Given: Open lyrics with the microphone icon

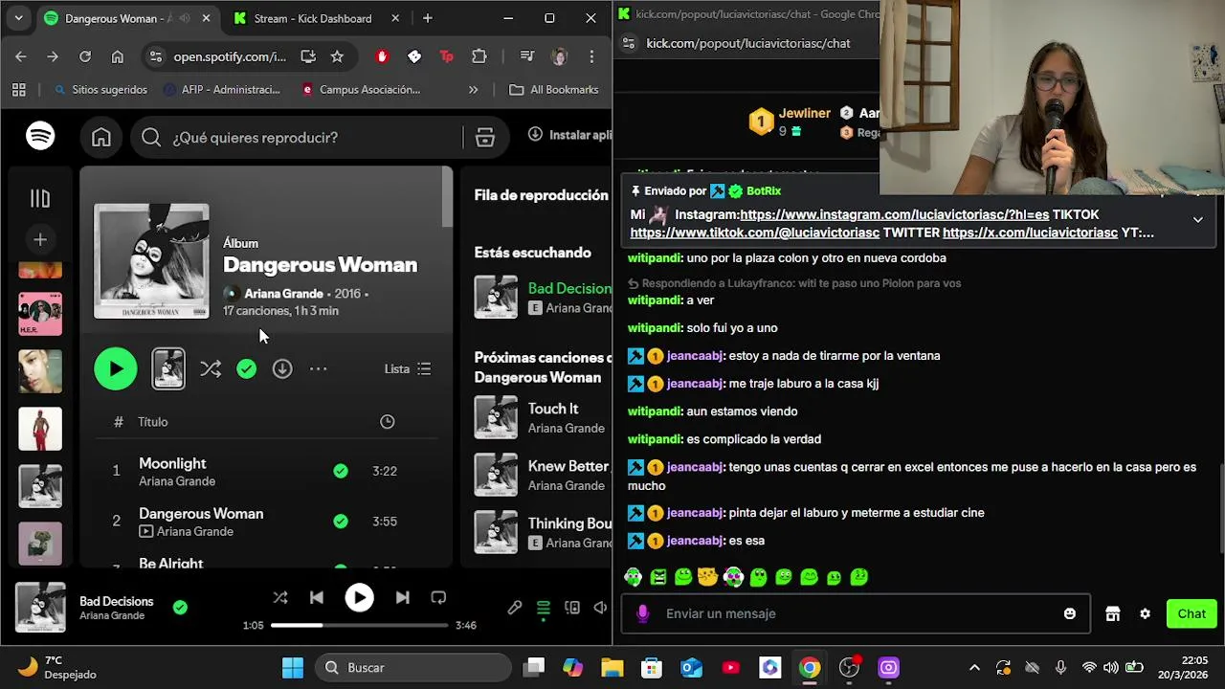Looking at the screenshot, I should [x=515, y=608].
